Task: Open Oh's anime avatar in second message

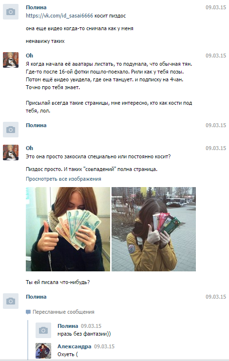Action: [11, 60]
